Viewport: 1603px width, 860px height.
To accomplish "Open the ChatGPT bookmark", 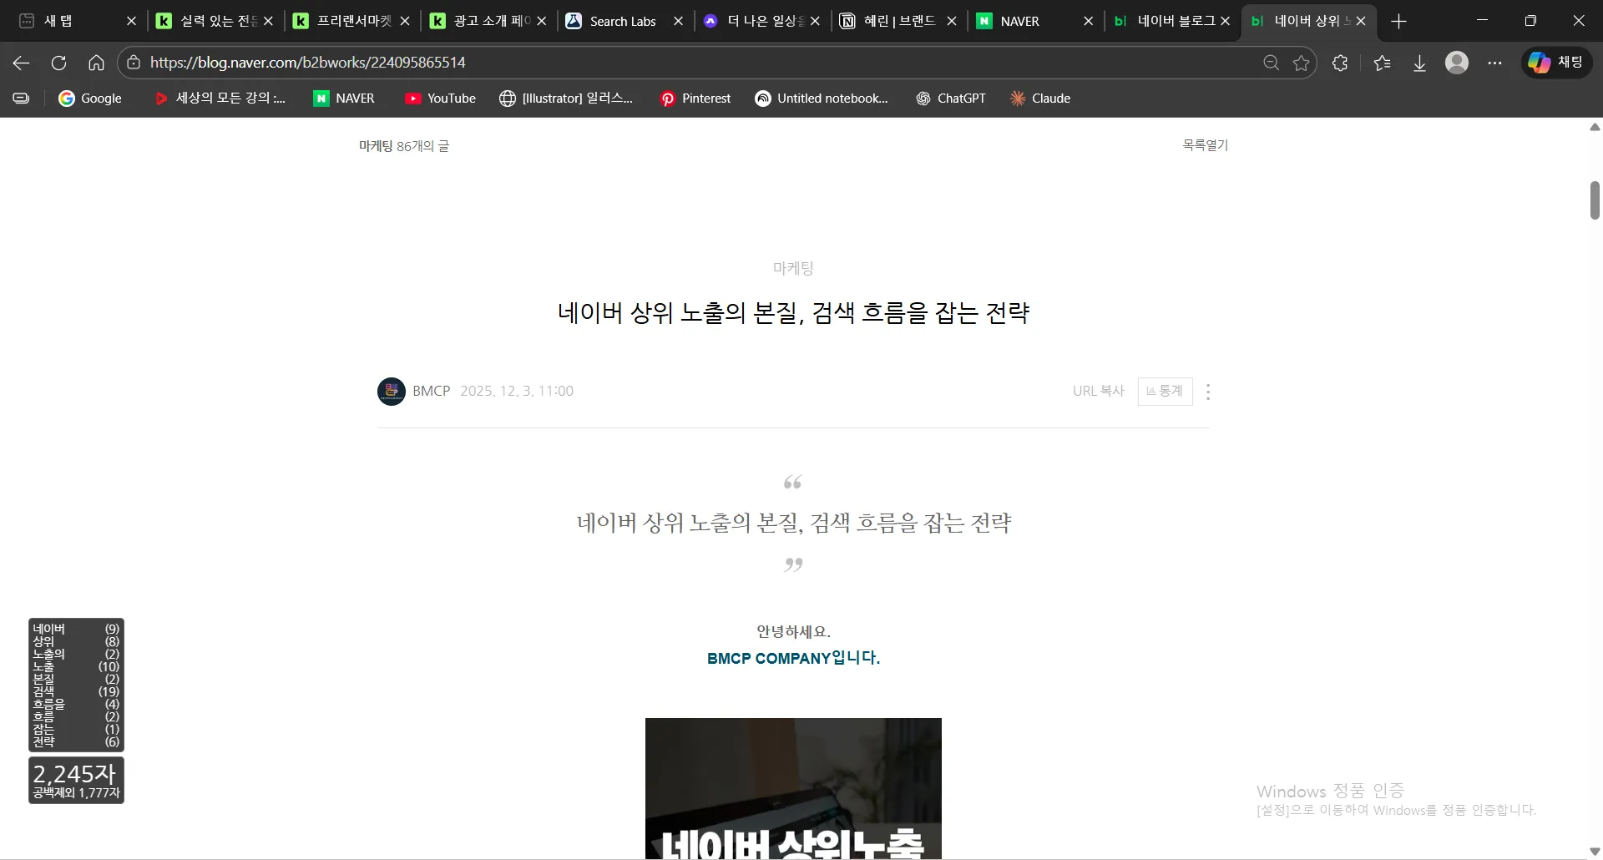I will tap(951, 98).
